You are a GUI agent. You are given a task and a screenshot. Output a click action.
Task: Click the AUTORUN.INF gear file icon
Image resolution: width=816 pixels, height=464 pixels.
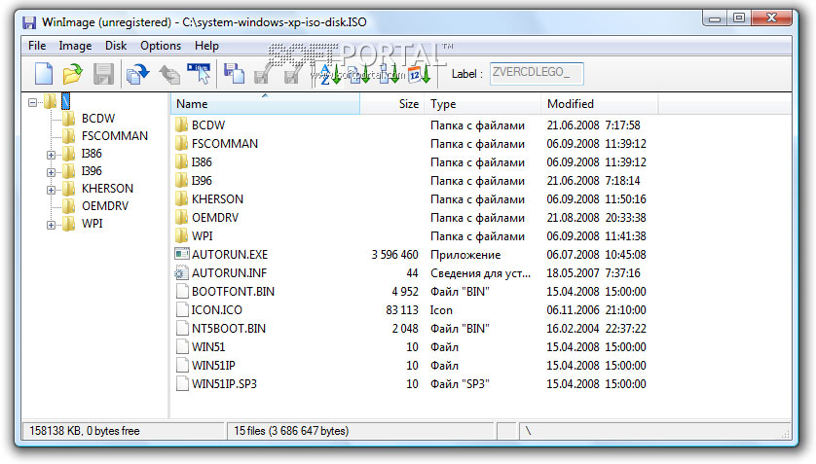182,272
